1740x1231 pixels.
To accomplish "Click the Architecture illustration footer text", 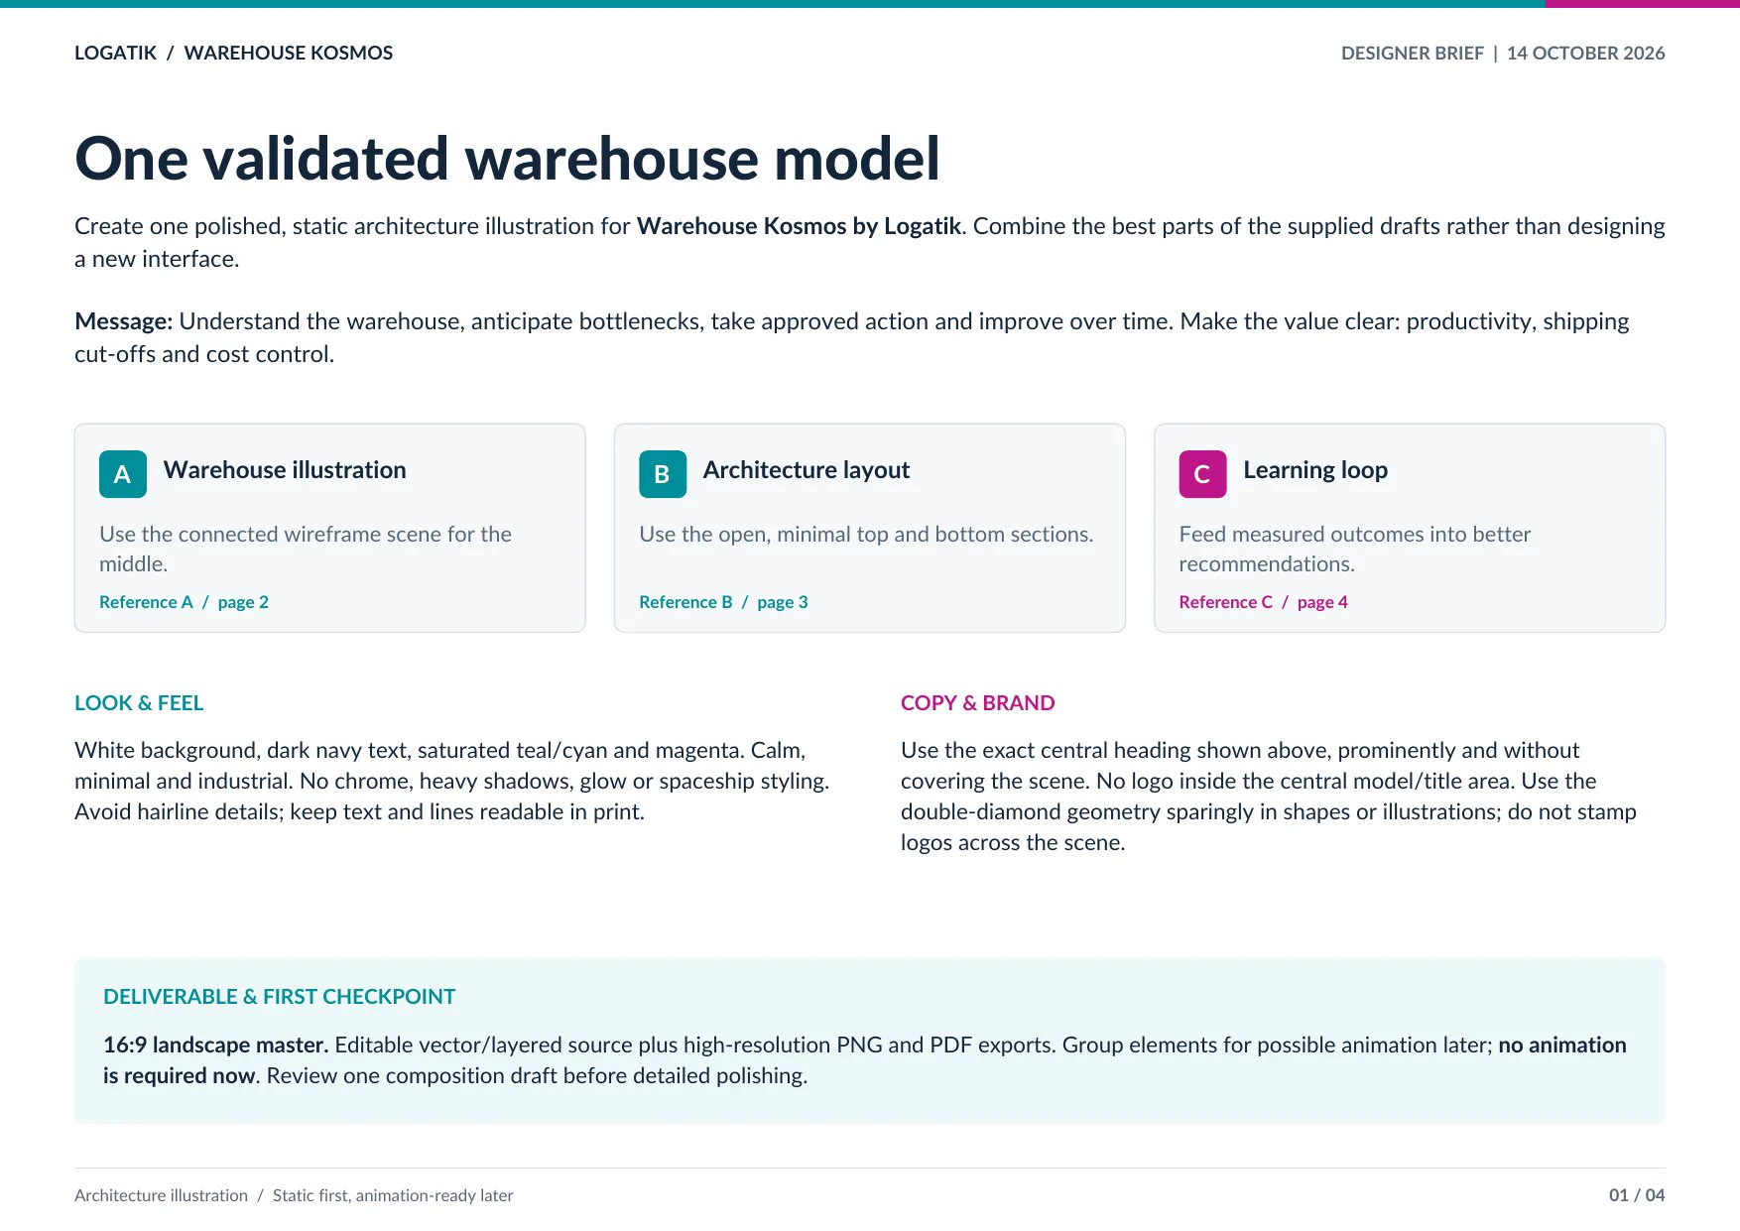I will pos(161,1196).
